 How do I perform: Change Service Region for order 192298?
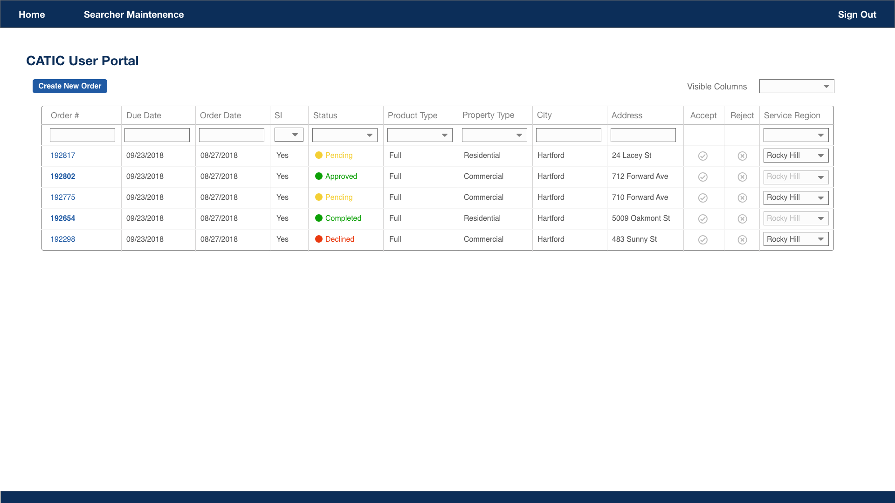point(796,239)
